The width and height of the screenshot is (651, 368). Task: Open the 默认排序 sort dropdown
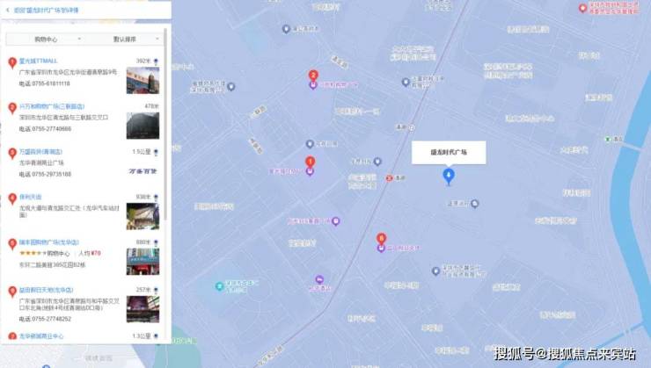(125, 39)
